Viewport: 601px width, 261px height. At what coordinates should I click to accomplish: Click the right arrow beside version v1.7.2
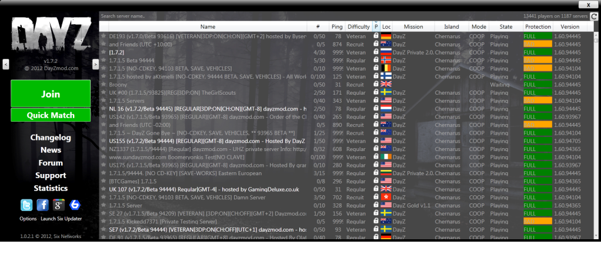coord(95,64)
